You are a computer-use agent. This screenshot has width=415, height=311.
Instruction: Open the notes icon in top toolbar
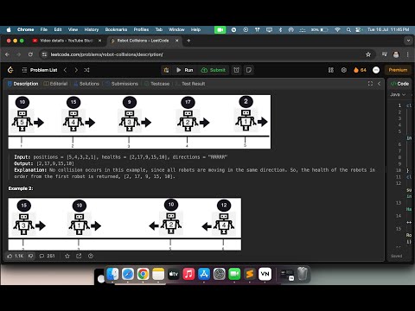coord(248,70)
